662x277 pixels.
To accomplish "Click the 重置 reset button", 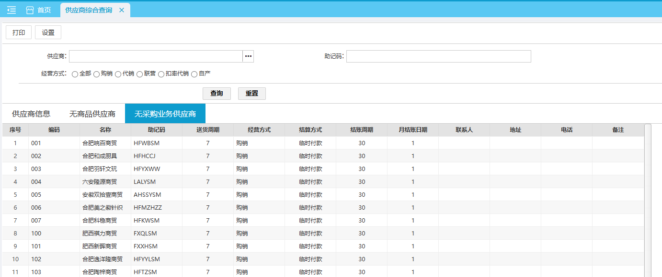I will 251,94.
